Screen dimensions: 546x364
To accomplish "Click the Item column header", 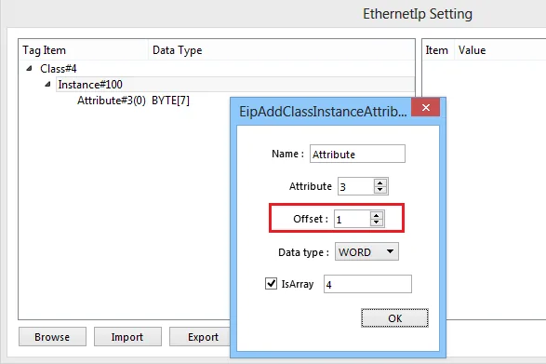I will coord(438,50).
